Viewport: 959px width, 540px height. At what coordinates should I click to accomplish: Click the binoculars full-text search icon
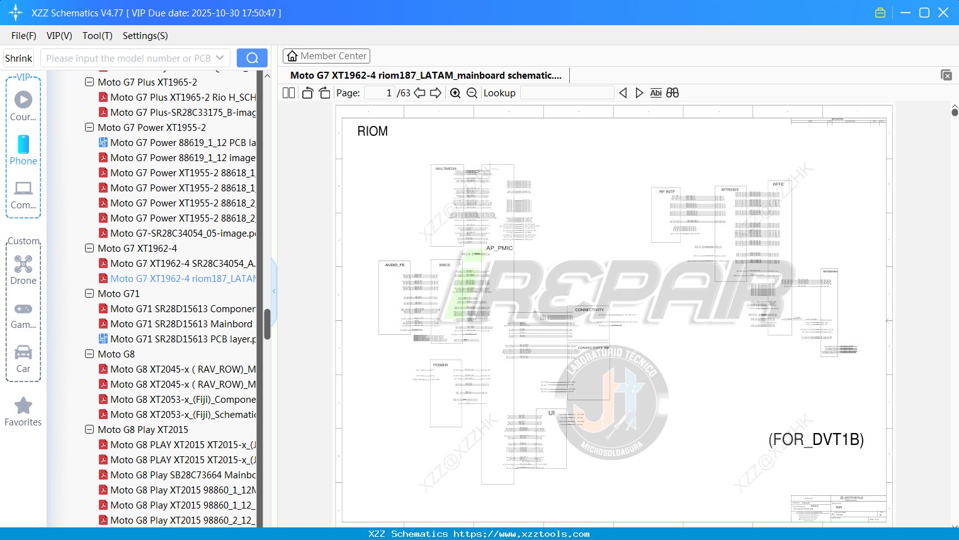[x=672, y=93]
